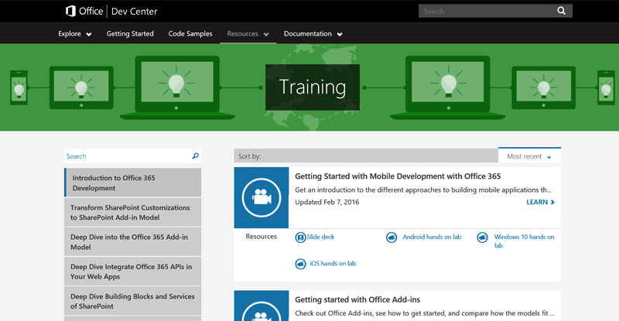Open the Office Add-ins video thumbnail
This screenshot has height=321, width=619.
click(262, 306)
